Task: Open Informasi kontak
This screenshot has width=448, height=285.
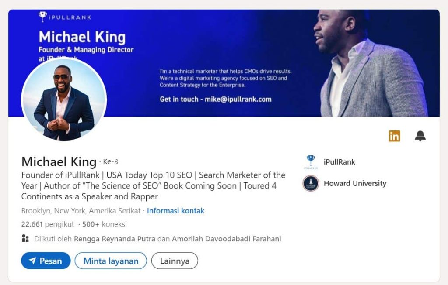Action: coord(175,211)
